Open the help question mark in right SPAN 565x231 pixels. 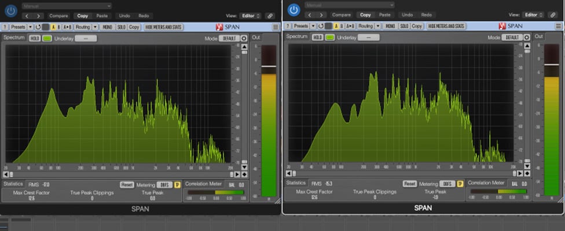(x=288, y=26)
